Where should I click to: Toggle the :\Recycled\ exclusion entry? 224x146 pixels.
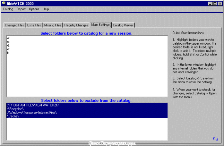(x=87, y=109)
